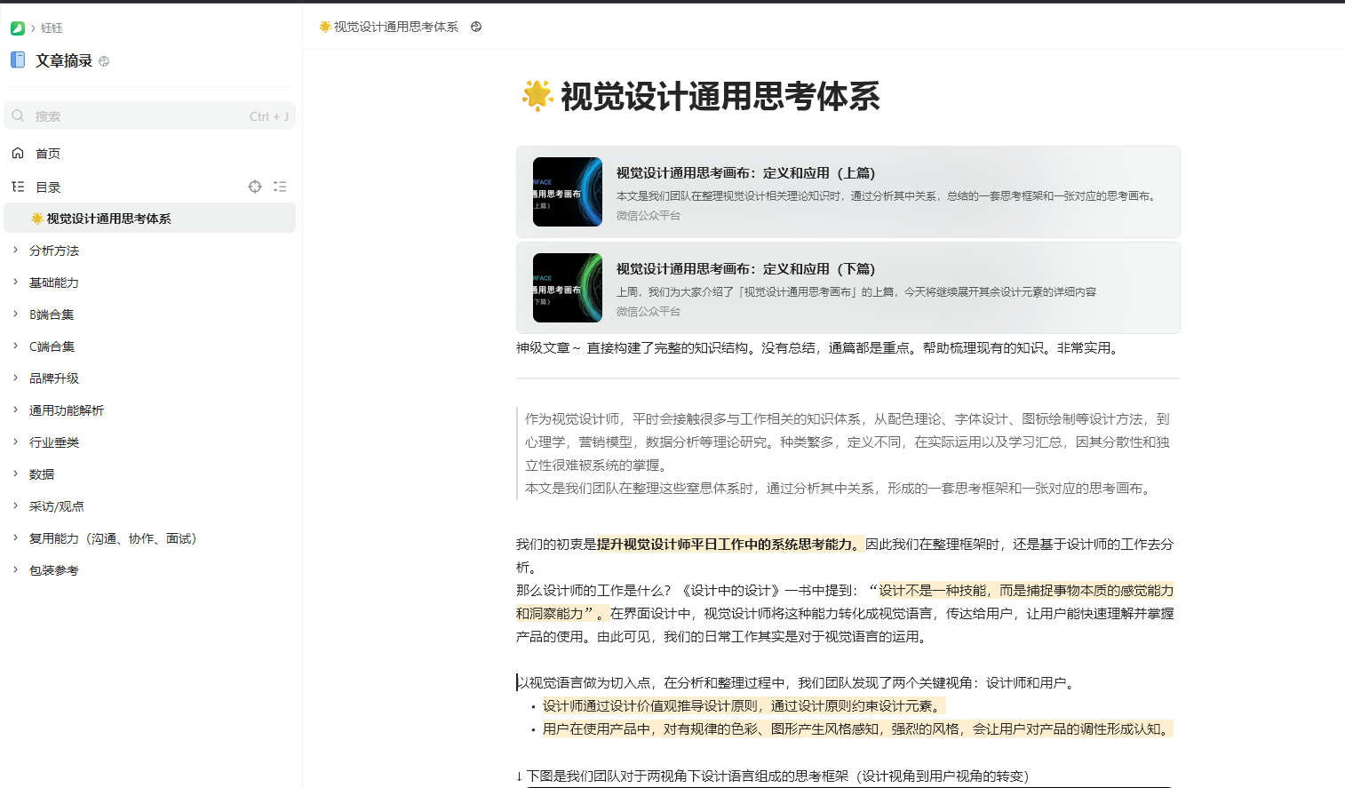Locate current document with target icon
The width and height of the screenshot is (1345, 788).
click(255, 187)
